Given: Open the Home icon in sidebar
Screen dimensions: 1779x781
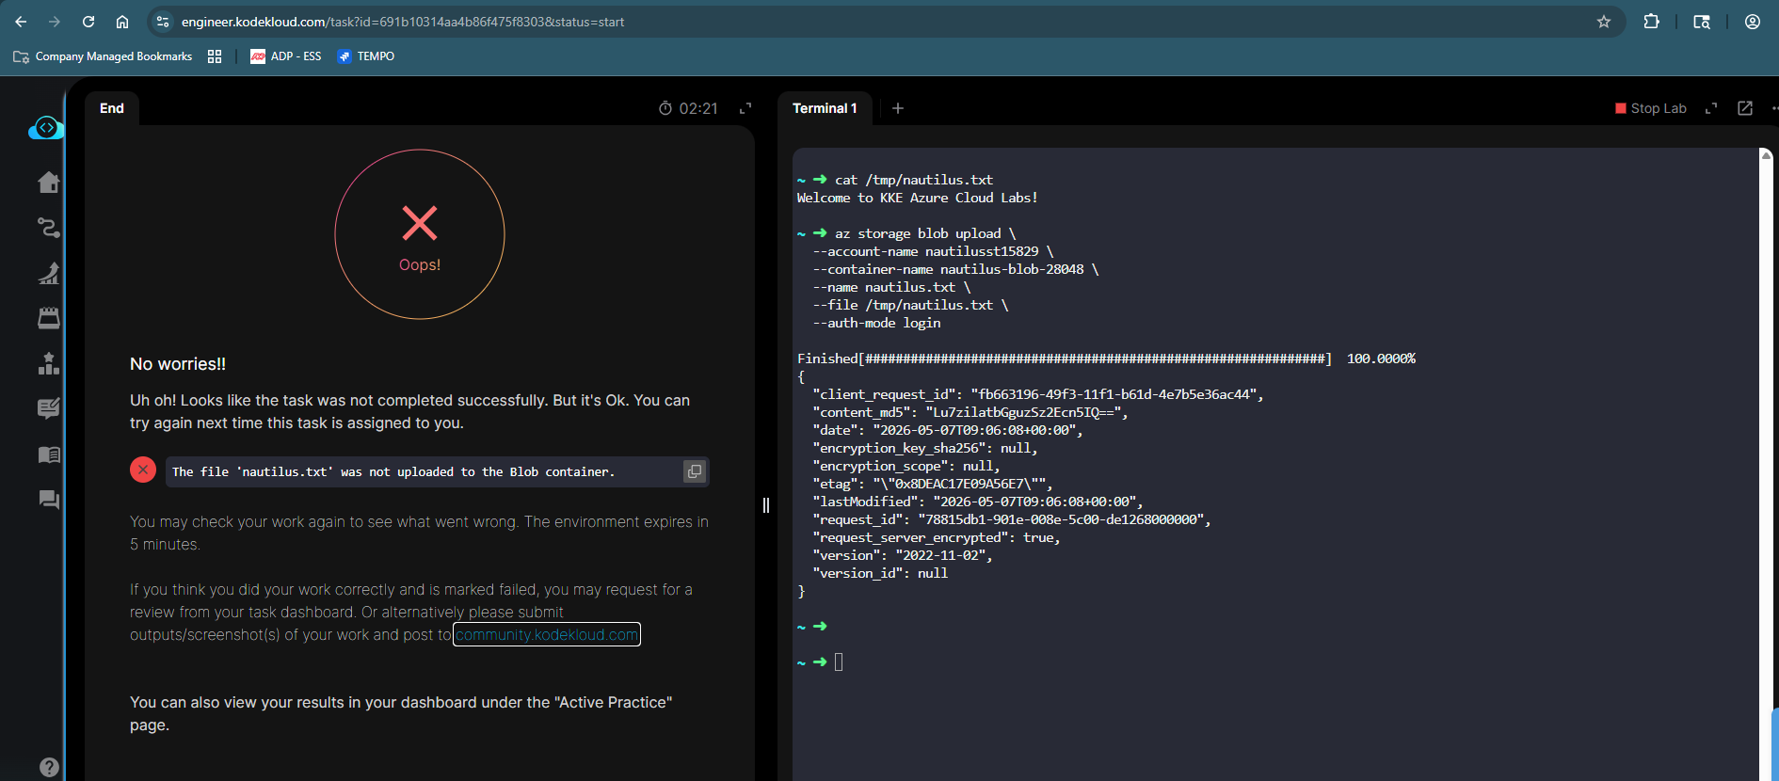Looking at the screenshot, I should 48,183.
